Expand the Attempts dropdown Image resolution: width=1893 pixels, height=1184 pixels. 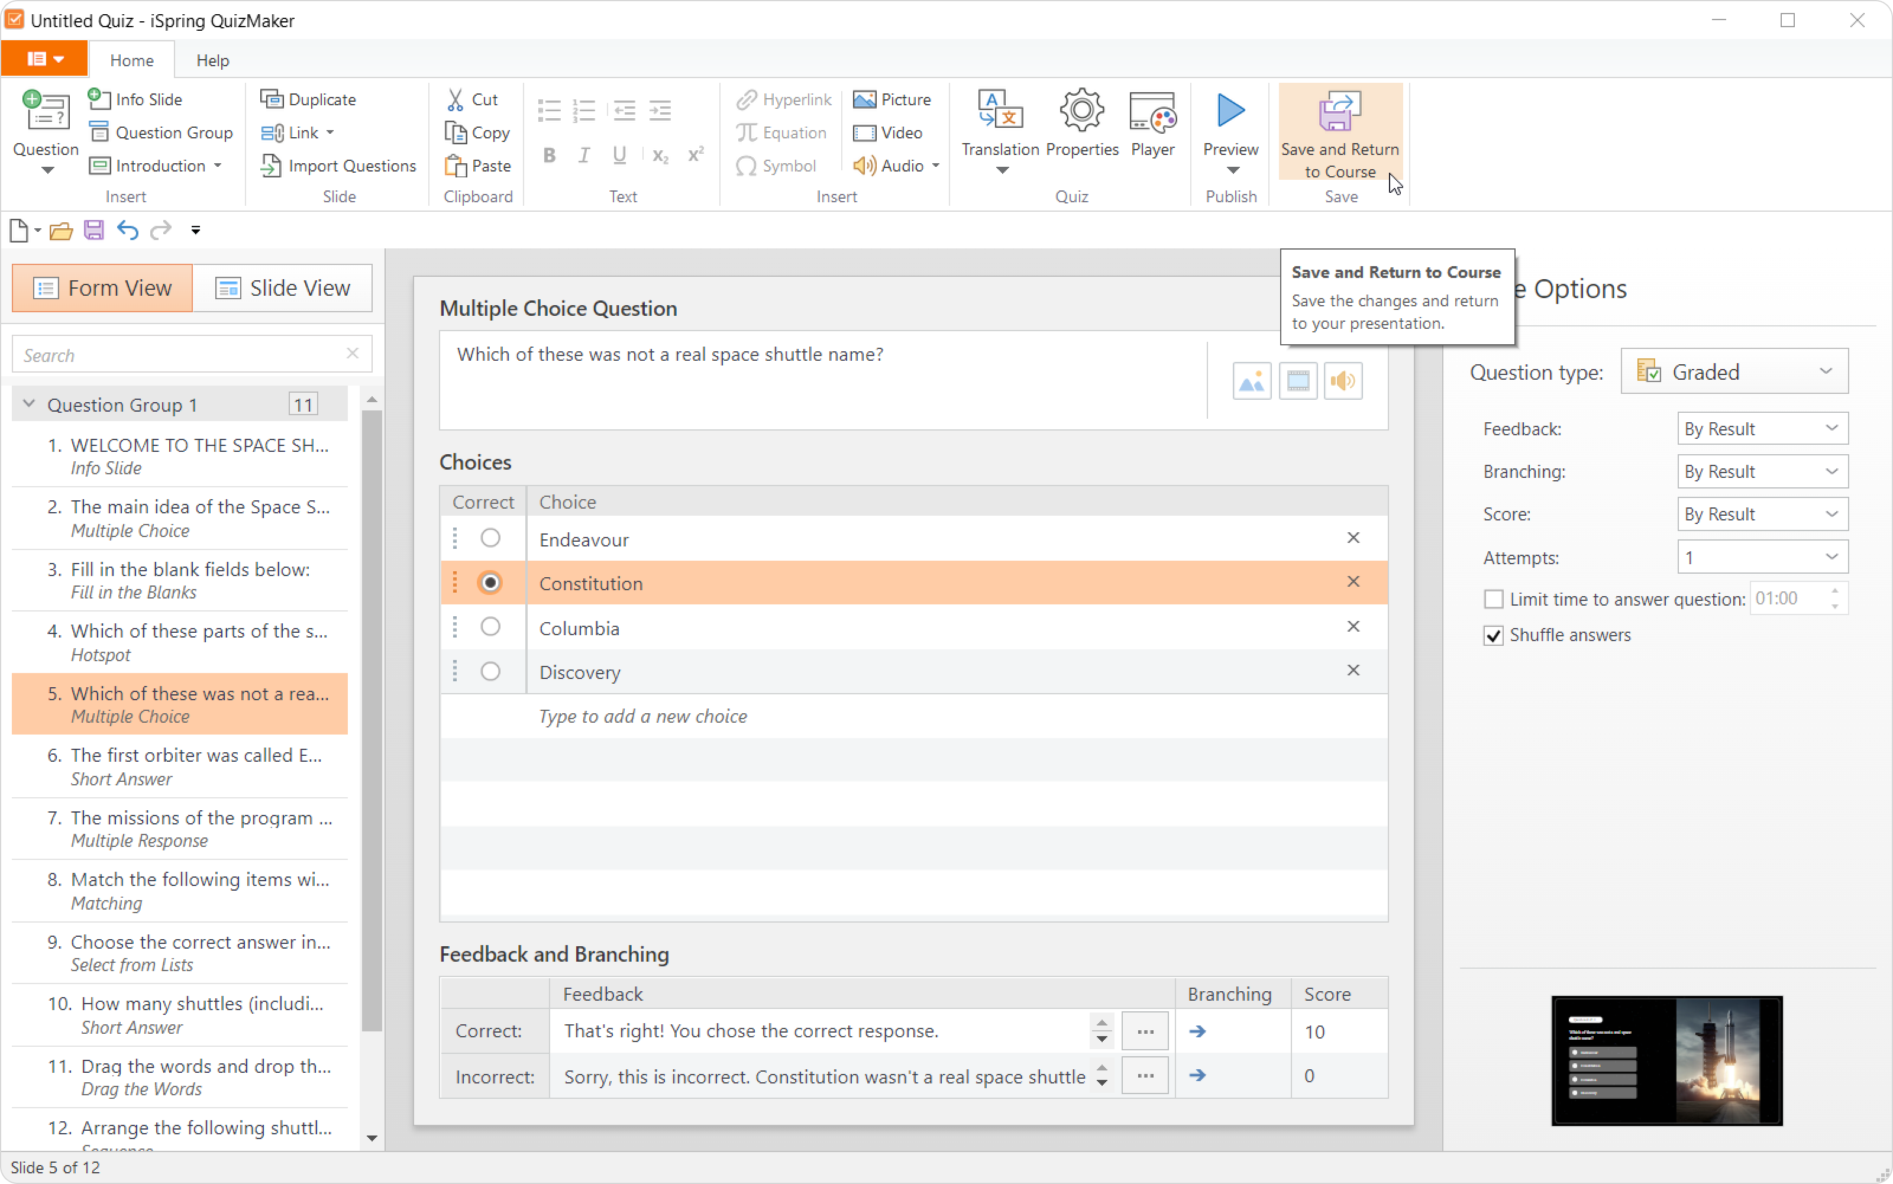click(1762, 558)
